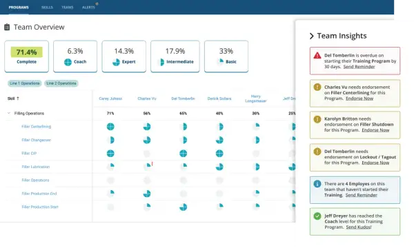Click Carey Juhasz's Filler CIP coach icon
The image size is (414, 248).
click(110, 154)
